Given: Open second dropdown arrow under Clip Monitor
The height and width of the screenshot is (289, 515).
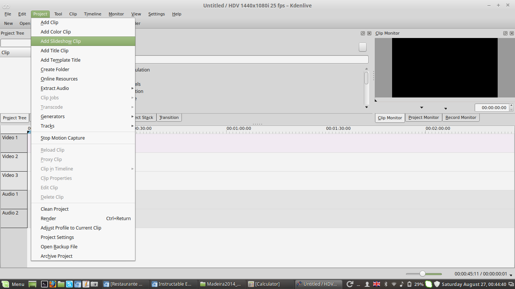Looking at the screenshot, I should click(446, 109).
